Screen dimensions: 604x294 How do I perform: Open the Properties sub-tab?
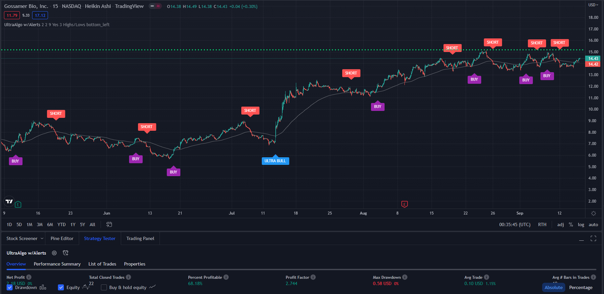pos(134,264)
